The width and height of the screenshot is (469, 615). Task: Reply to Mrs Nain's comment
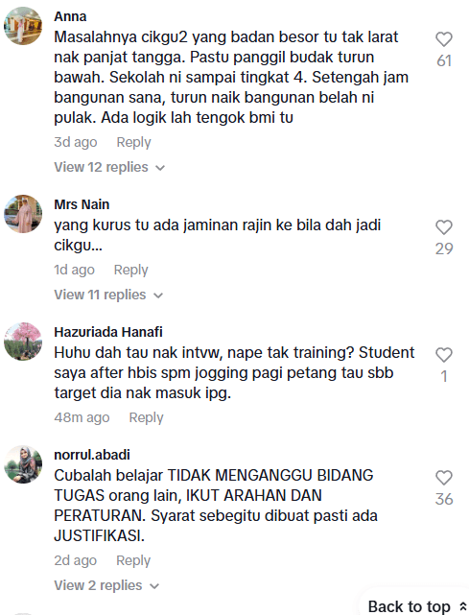[x=131, y=270]
